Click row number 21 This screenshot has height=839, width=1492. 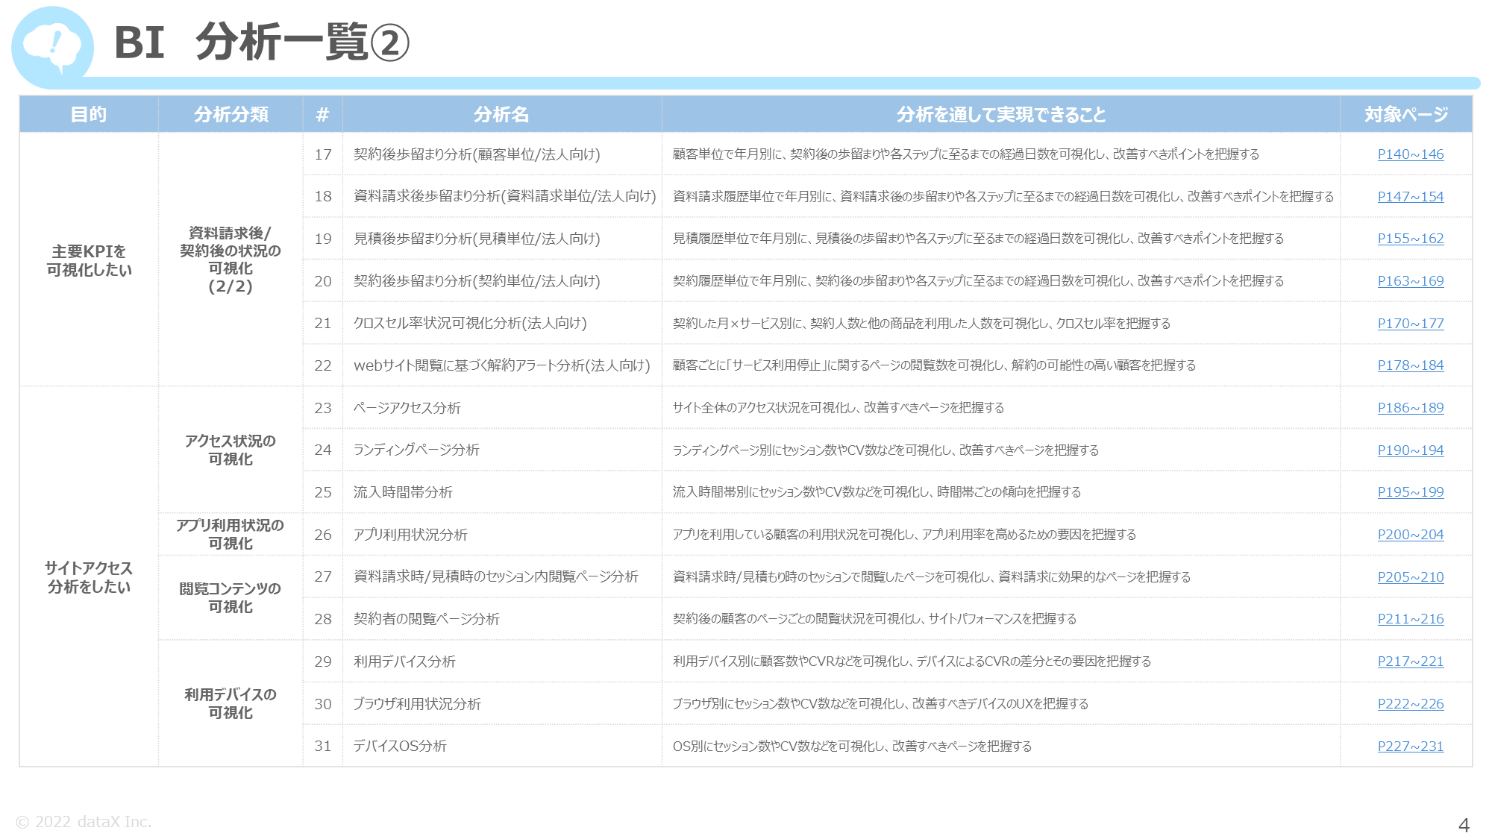coord(323,323)
